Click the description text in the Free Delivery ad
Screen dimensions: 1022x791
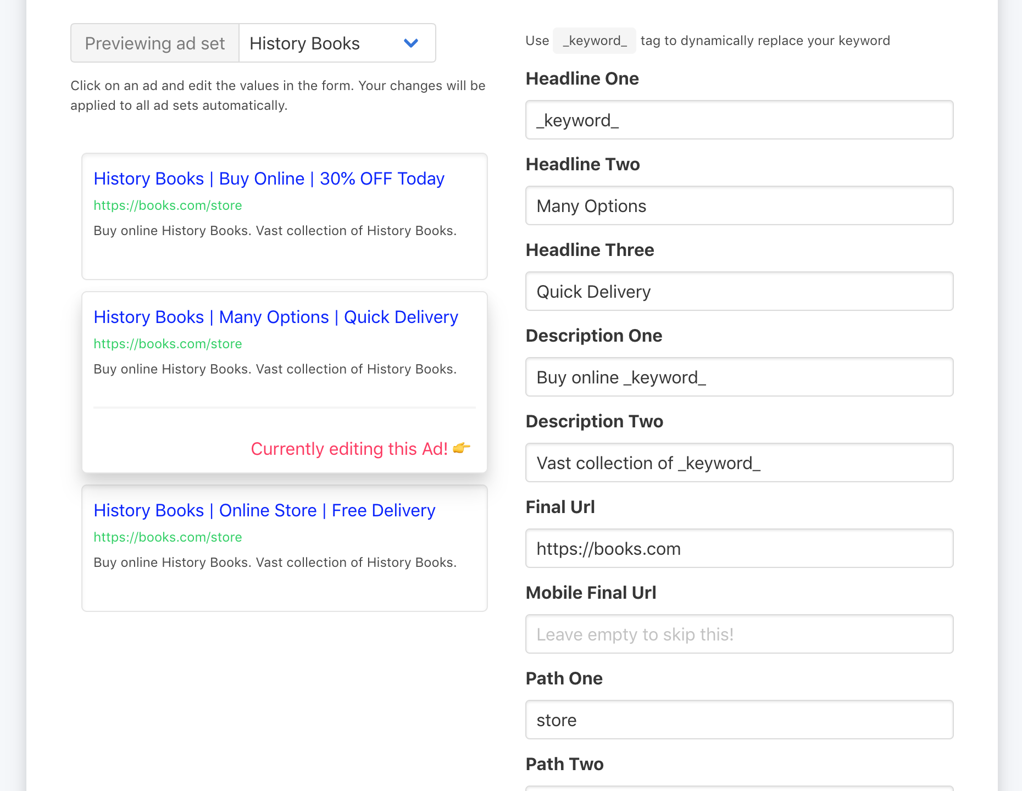tap(275, 562)
